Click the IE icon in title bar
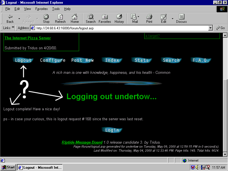This screenshot has height=171, width=228. pos(3,3)
